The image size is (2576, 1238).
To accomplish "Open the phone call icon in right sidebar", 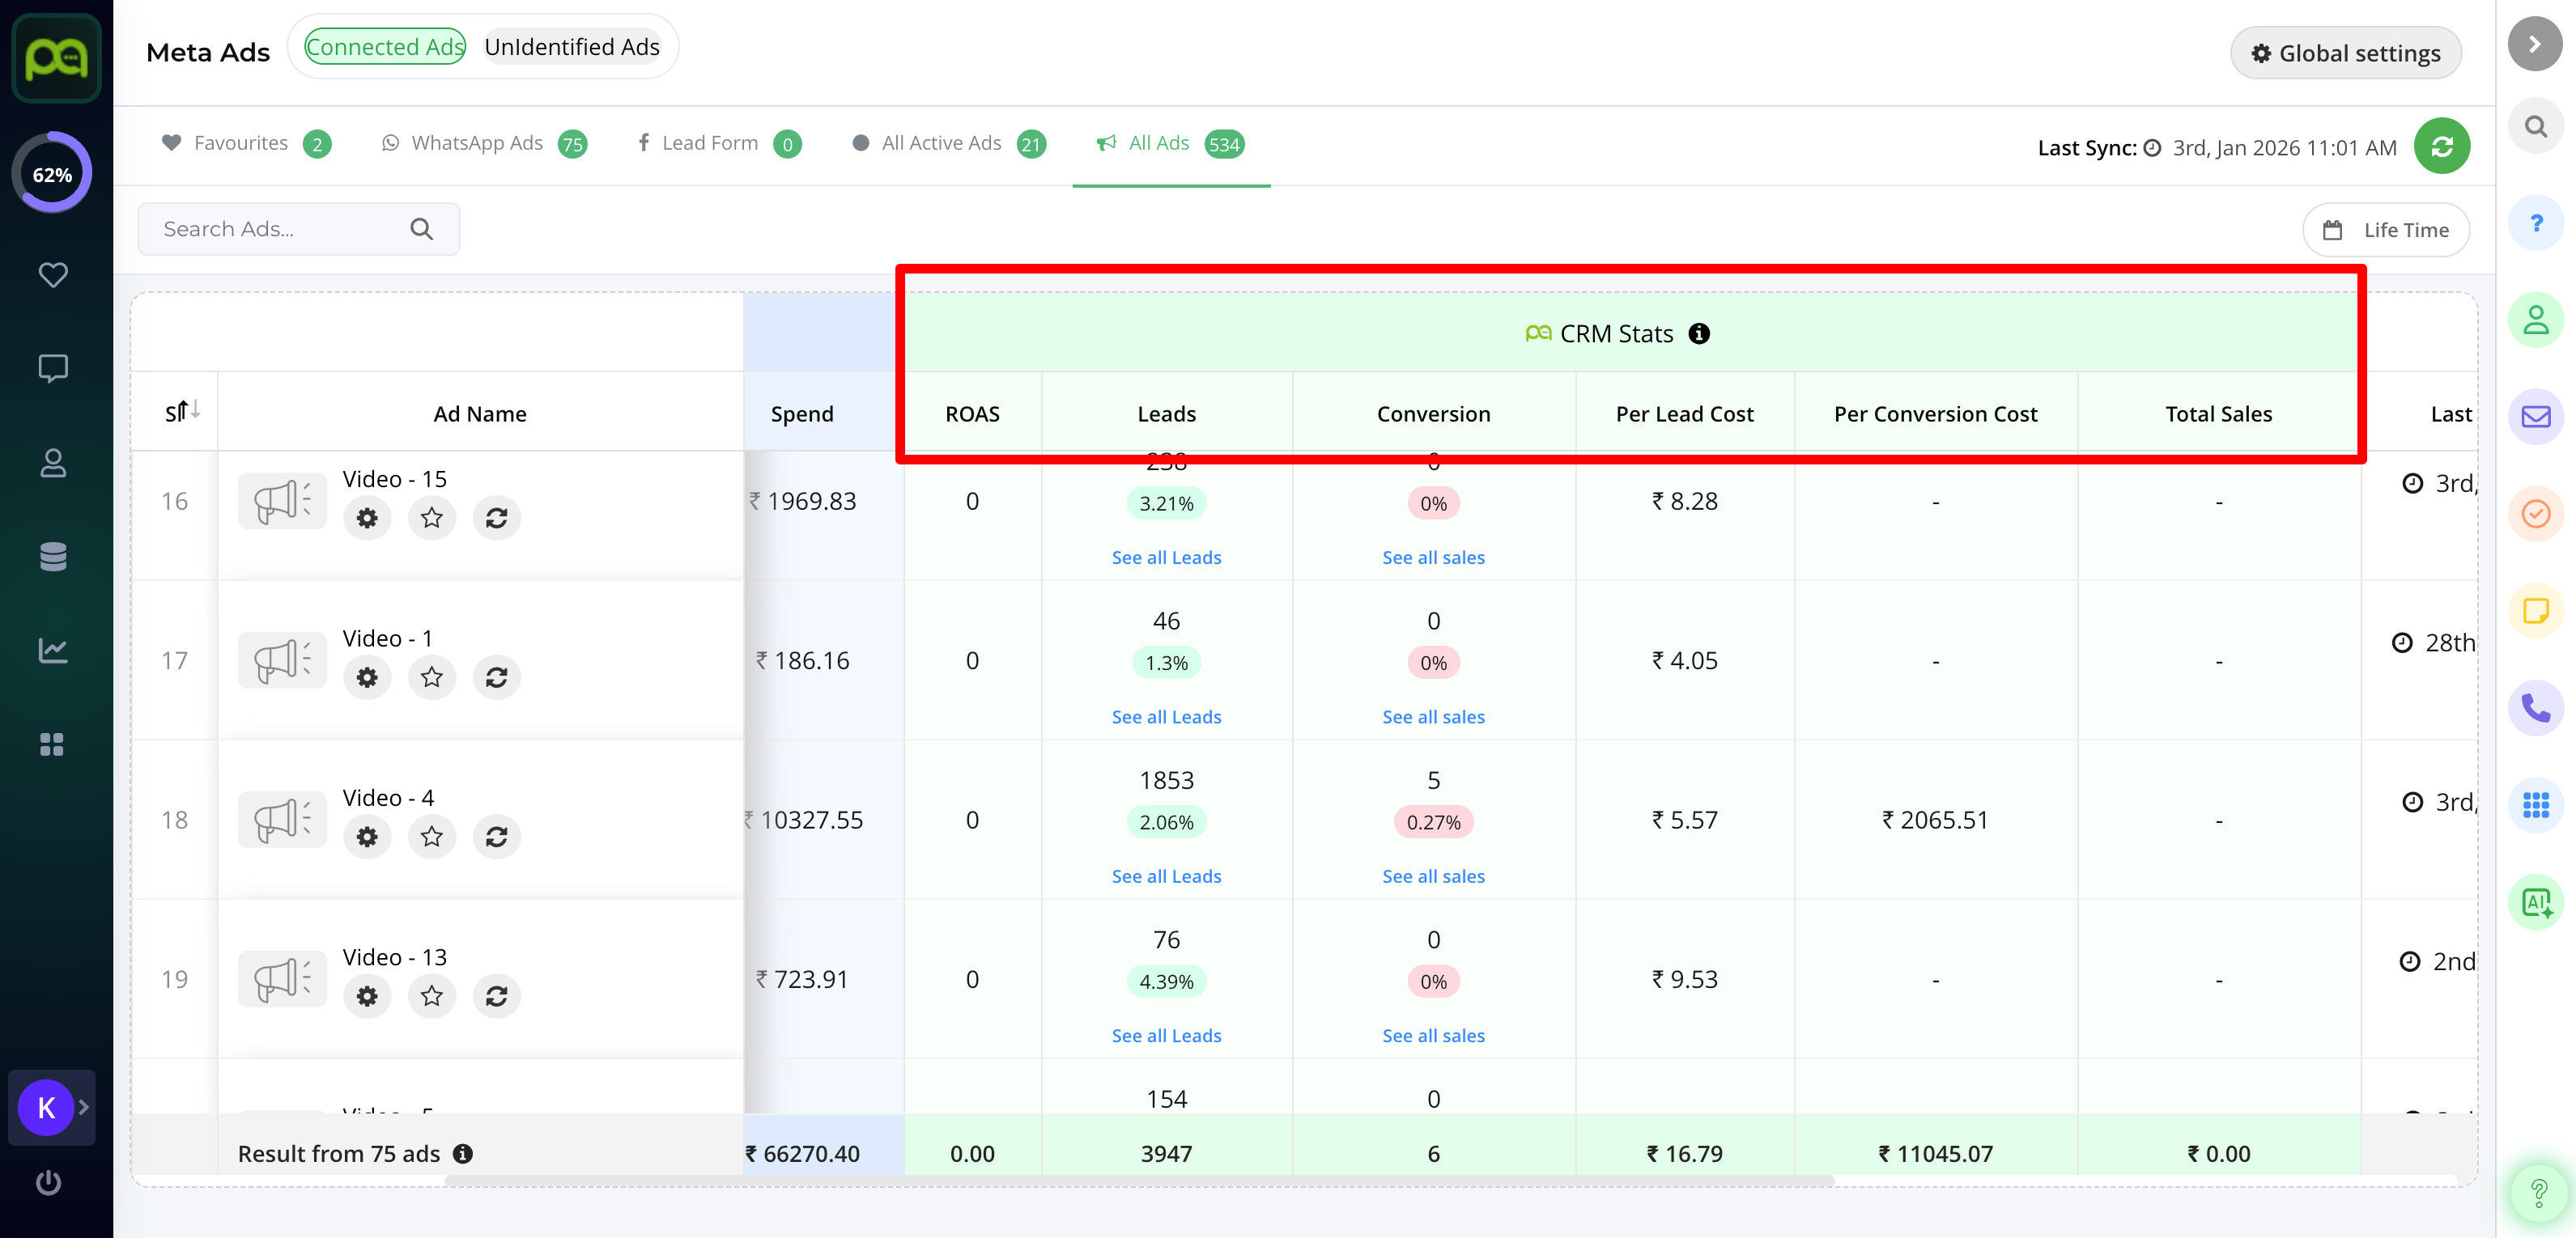I will [x=2535, y=709].
